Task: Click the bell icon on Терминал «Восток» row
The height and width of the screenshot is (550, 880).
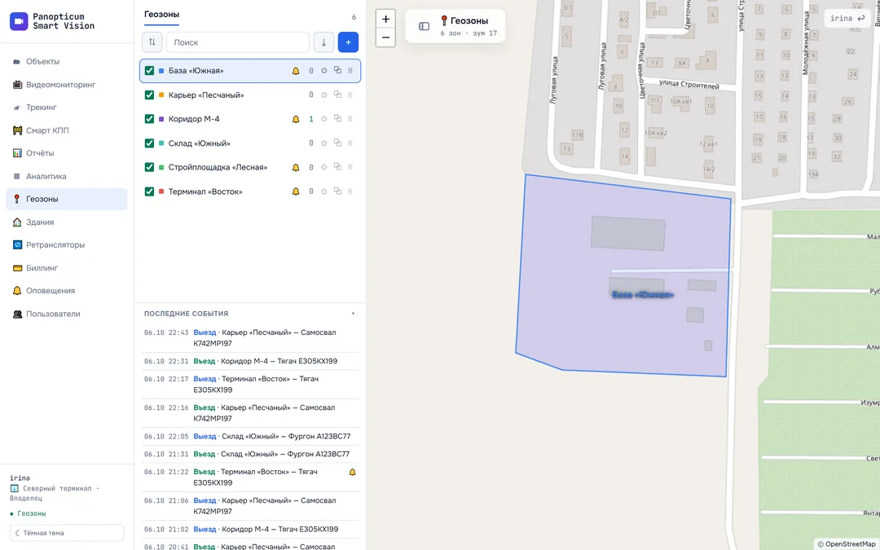Action: [296, 191]
